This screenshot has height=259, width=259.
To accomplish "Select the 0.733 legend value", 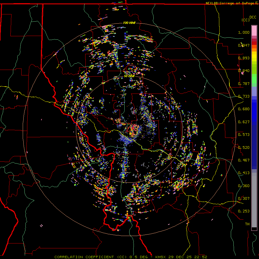I will (244, 96).
